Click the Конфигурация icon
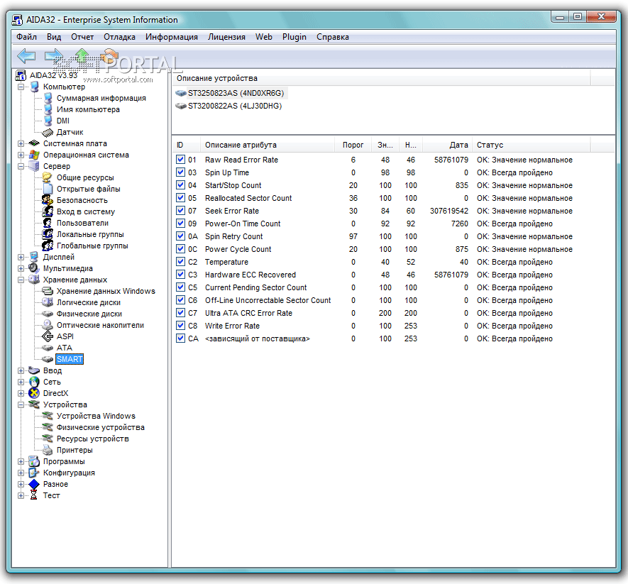The height and width of the screenshot is (584, 628). click(35, 473)
